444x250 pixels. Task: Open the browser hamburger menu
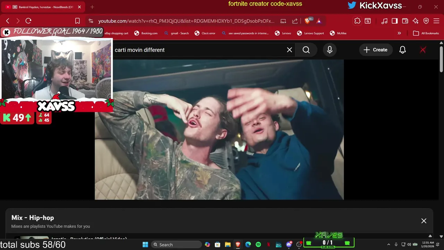[x=436, y=21]
